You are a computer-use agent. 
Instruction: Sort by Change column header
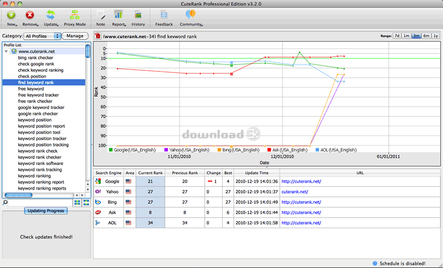213,173
